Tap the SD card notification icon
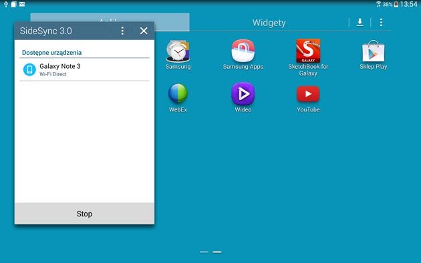Screen dimensions: 421x263 click(13, 4)
